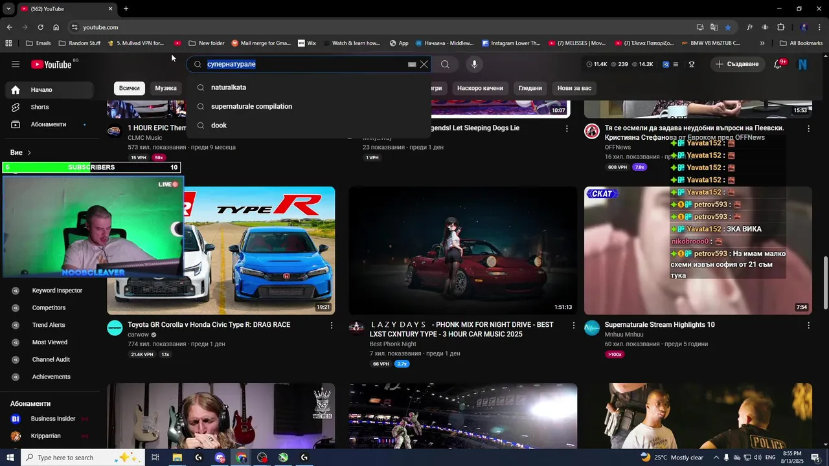829x466 pixels.
Task: Open Google Translate icon in address bar
Action: click(714, 27)
